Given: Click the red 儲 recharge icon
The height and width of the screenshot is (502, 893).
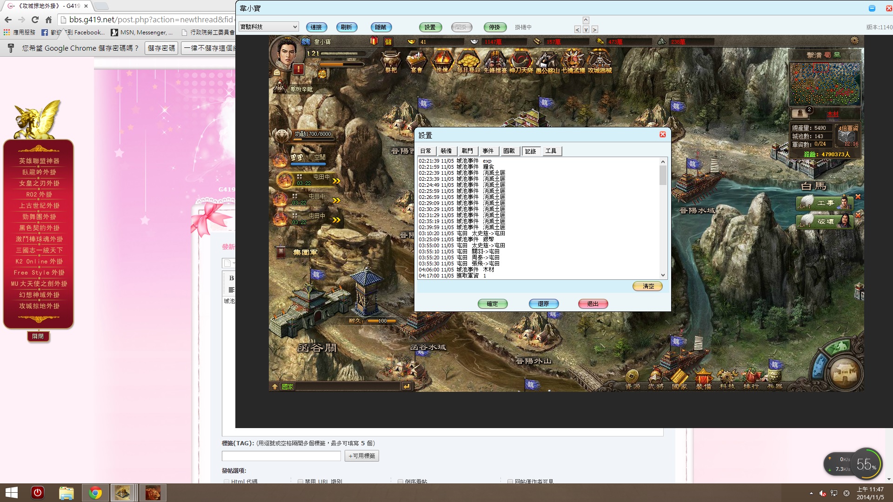Looking at the screenshot, I should pyautogui.click(x=388, y=41).
